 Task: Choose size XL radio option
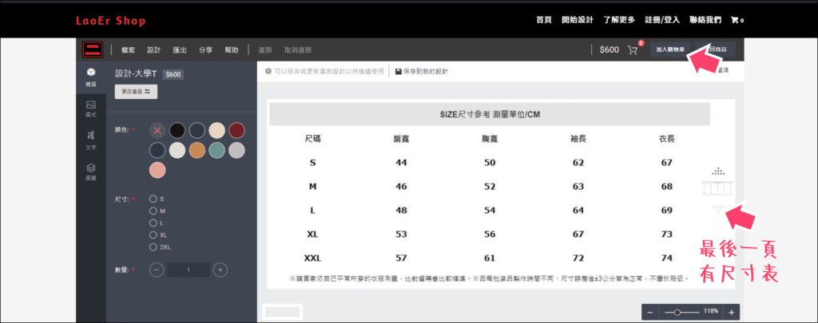click(153, 234)
